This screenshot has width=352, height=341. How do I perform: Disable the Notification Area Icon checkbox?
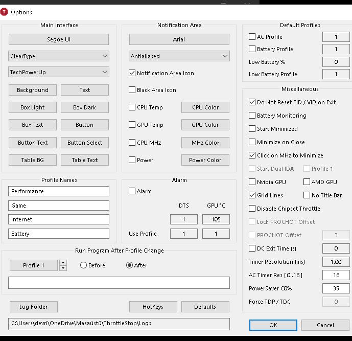click(132, 73)
